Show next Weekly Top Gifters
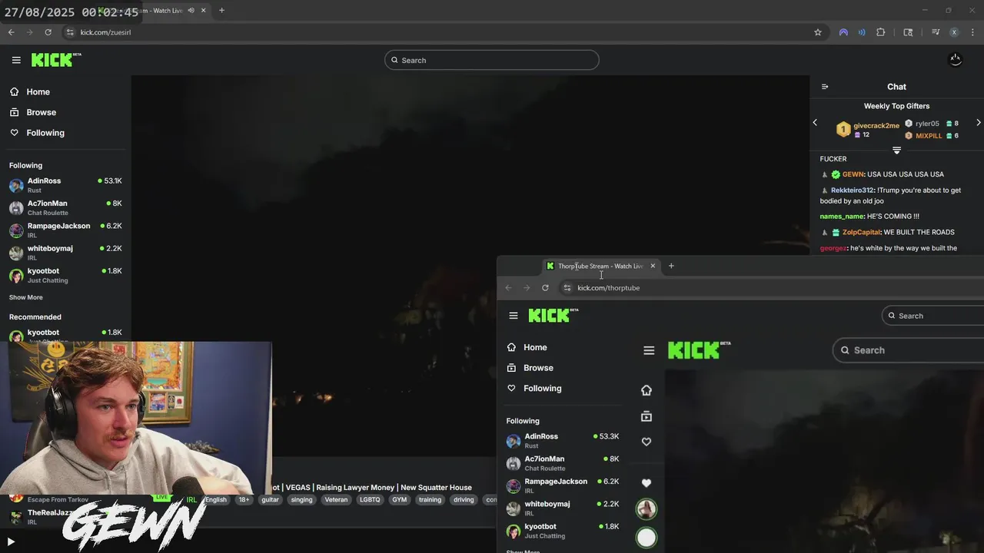 978,123
